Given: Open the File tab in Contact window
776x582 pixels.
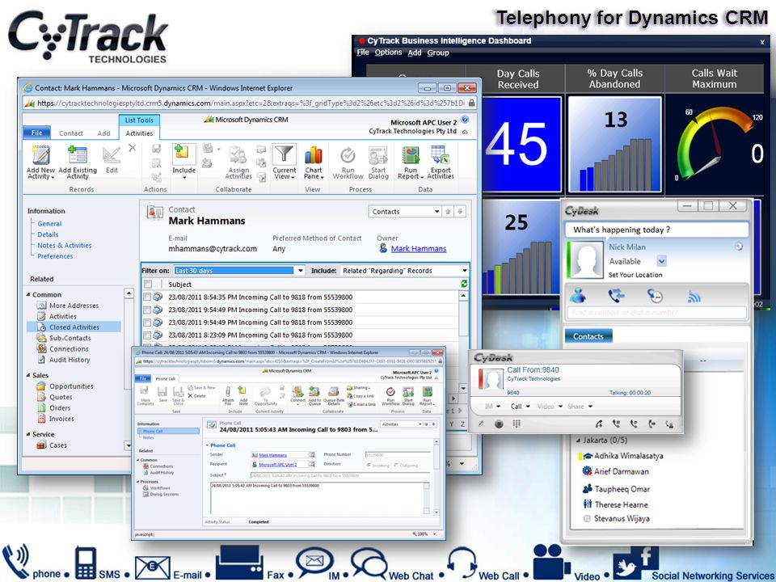Looking at the screenshot, I should (x=37, y=133).
